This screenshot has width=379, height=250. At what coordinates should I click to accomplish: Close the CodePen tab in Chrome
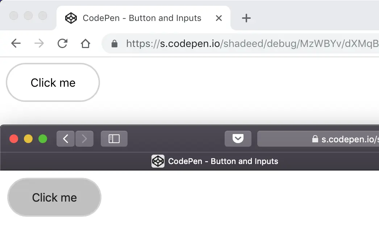219,18
